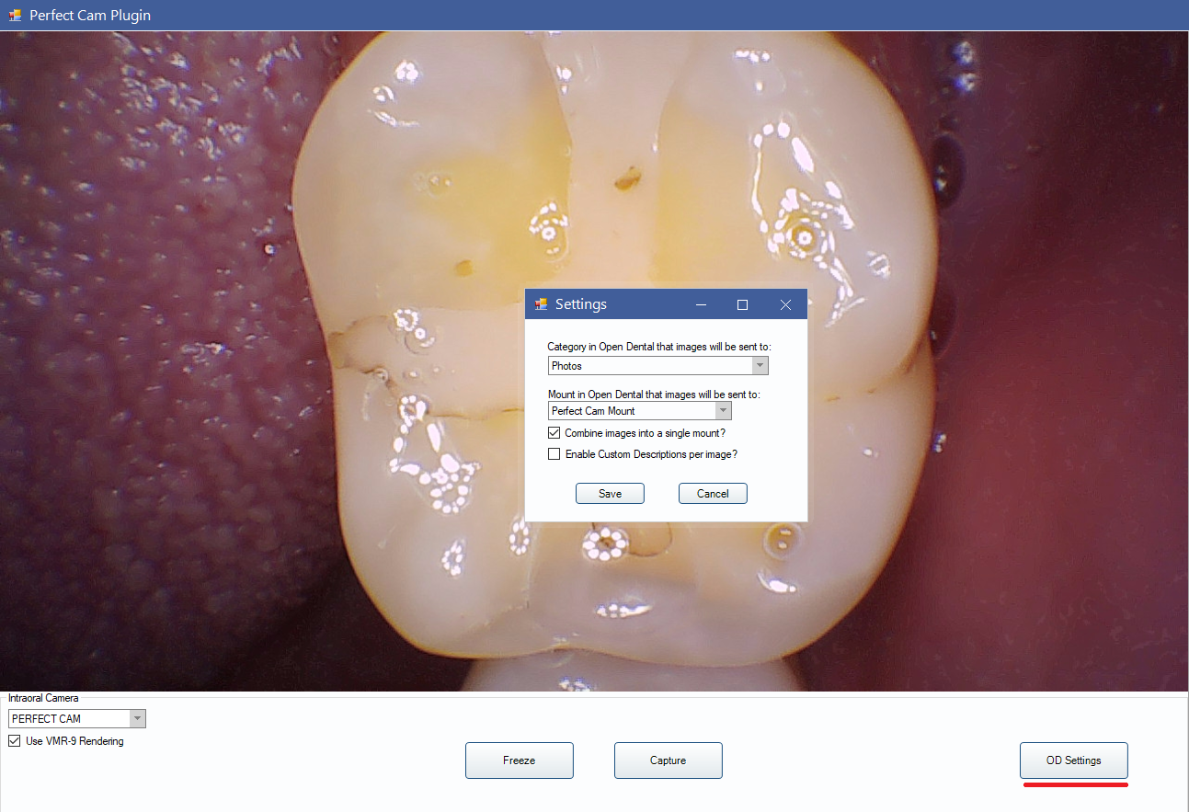
Task: Click the Settings dialog title icon
Action: (x=542, y=304)
